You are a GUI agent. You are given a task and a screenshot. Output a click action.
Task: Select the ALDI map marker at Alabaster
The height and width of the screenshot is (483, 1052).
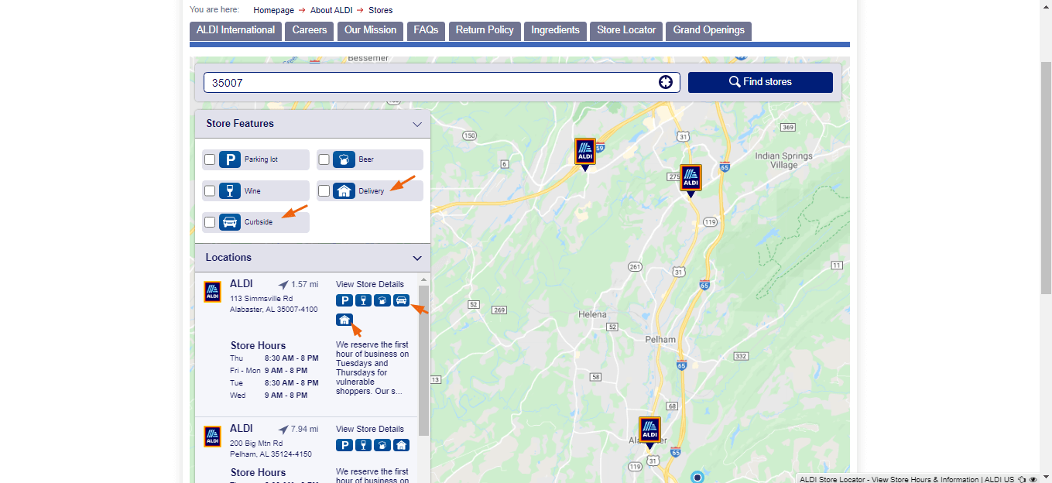point(650,433)
